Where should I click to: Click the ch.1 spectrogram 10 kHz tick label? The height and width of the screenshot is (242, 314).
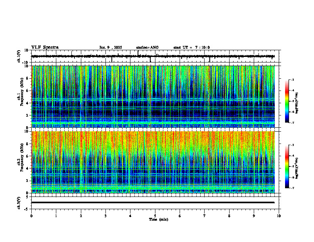[x=27, y=66]
